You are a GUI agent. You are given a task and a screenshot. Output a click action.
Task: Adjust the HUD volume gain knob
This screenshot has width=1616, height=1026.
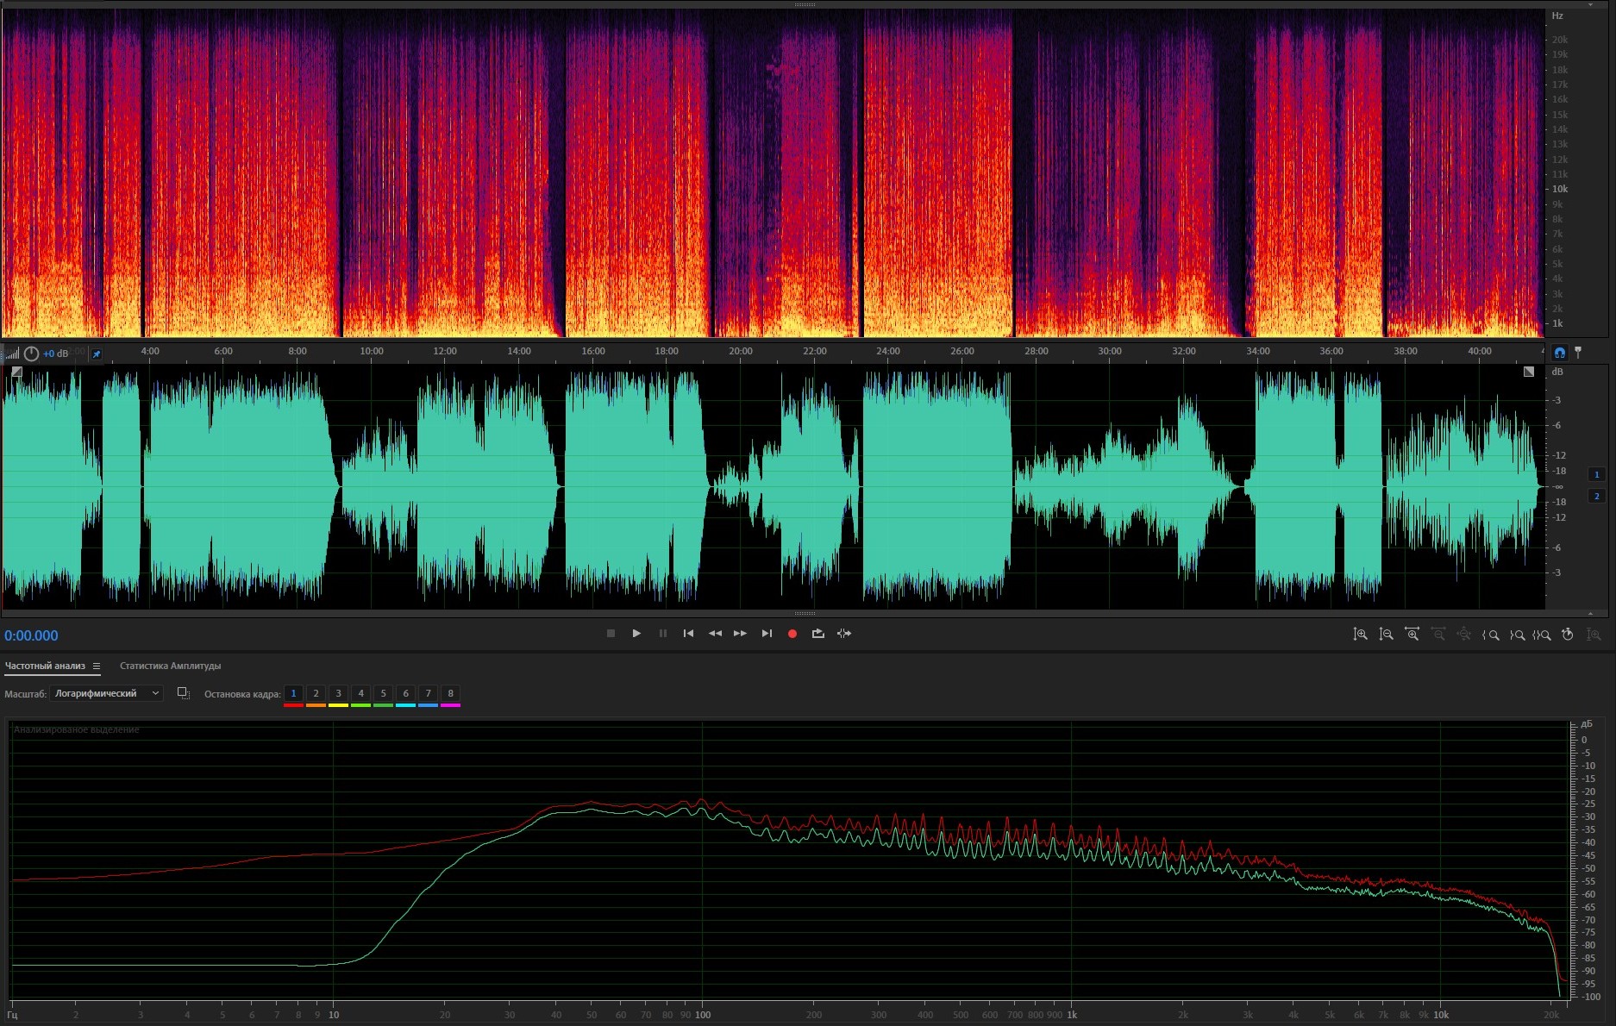tap(31, 354)
